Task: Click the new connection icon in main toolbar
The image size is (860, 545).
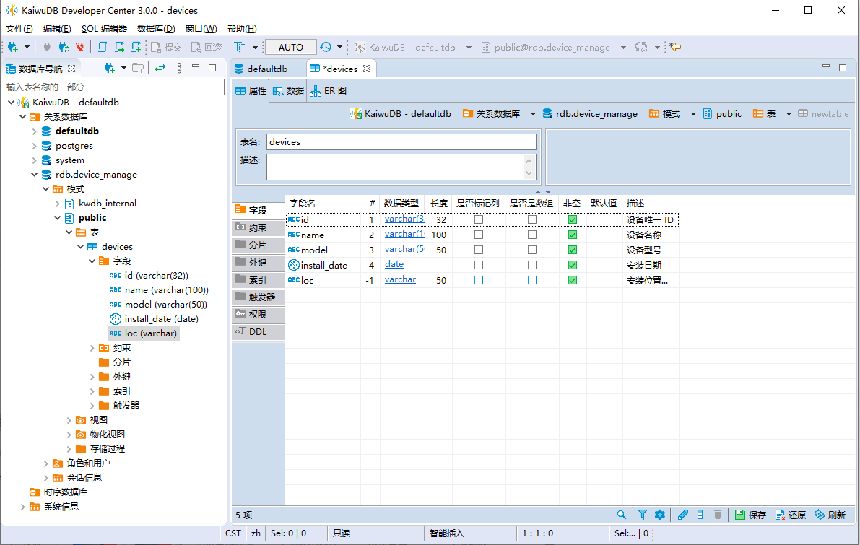Action: click(12, 47)
